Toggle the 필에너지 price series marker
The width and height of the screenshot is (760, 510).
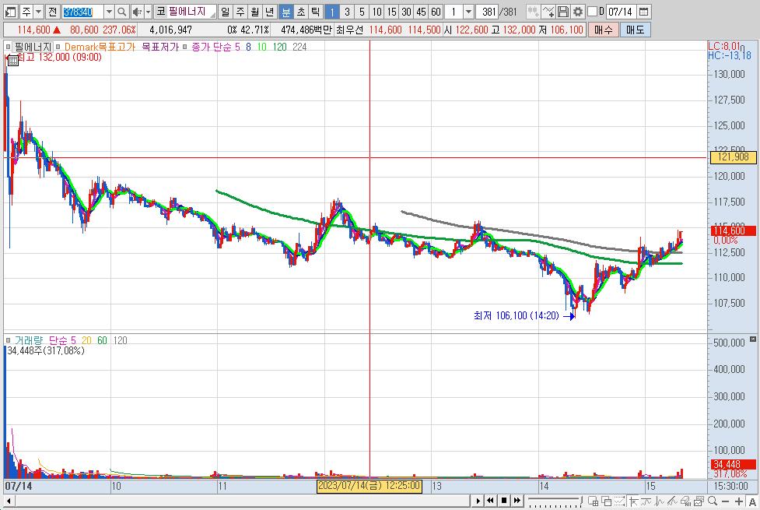pos(9,47)
